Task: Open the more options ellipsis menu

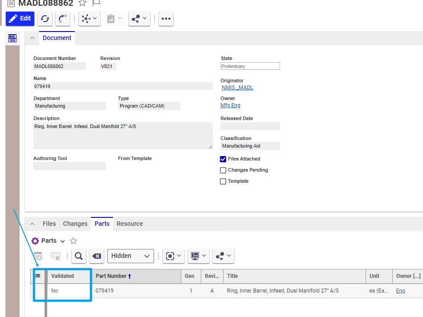Action: pyautogui.click(x=166, y=19)
